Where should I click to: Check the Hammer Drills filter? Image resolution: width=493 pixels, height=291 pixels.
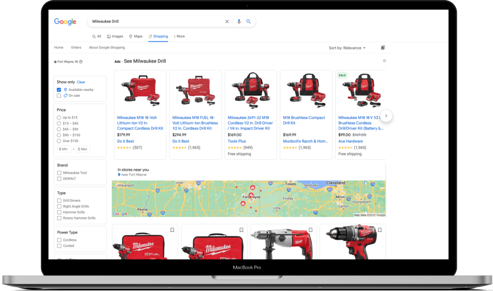point(59,212)
